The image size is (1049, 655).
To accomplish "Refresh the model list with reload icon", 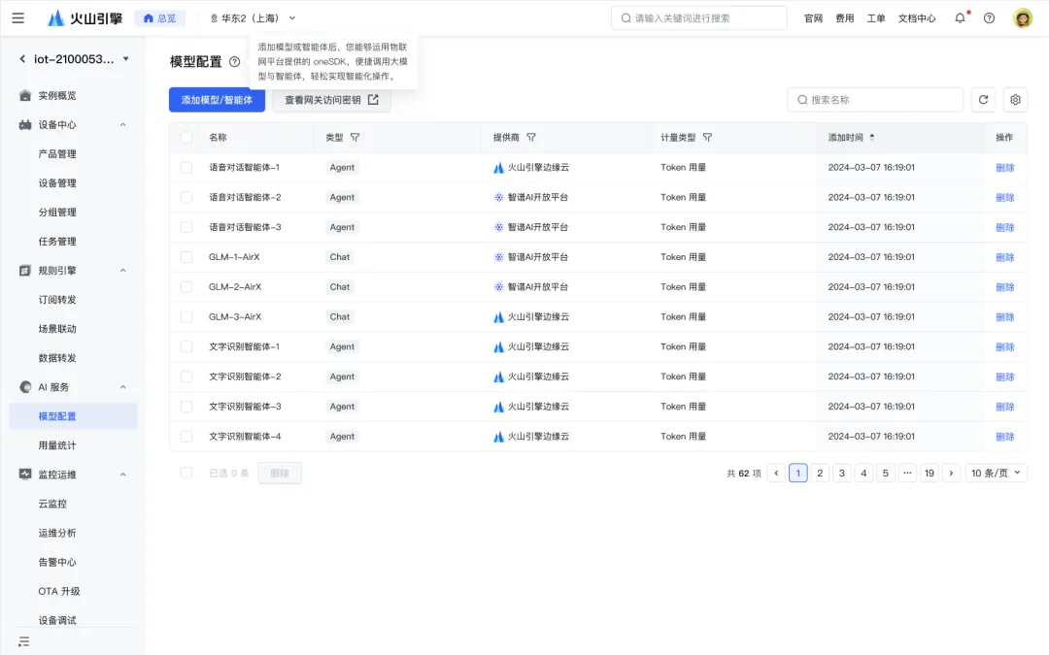I will 983,100.
